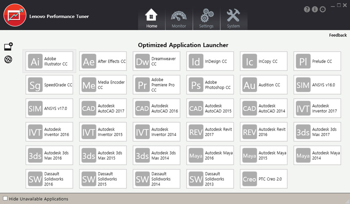Enable Hide Unavailable Applications checkbox
Screen dimensions: 350x204
(5, 198)
